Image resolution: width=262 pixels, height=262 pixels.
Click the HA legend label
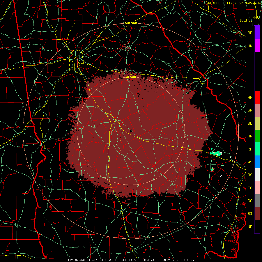(x=250, y=97)
